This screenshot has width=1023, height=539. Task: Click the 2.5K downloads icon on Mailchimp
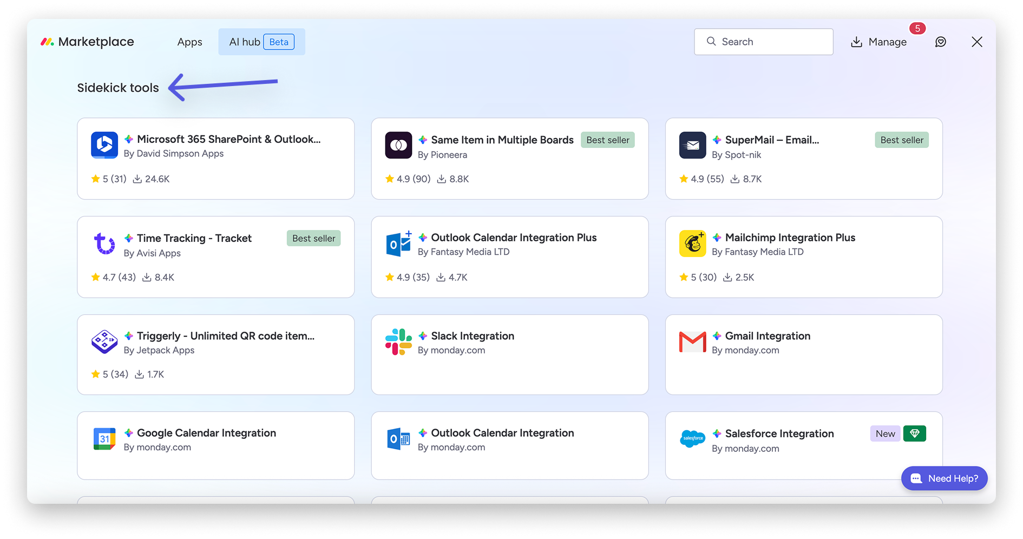point(727,277)
